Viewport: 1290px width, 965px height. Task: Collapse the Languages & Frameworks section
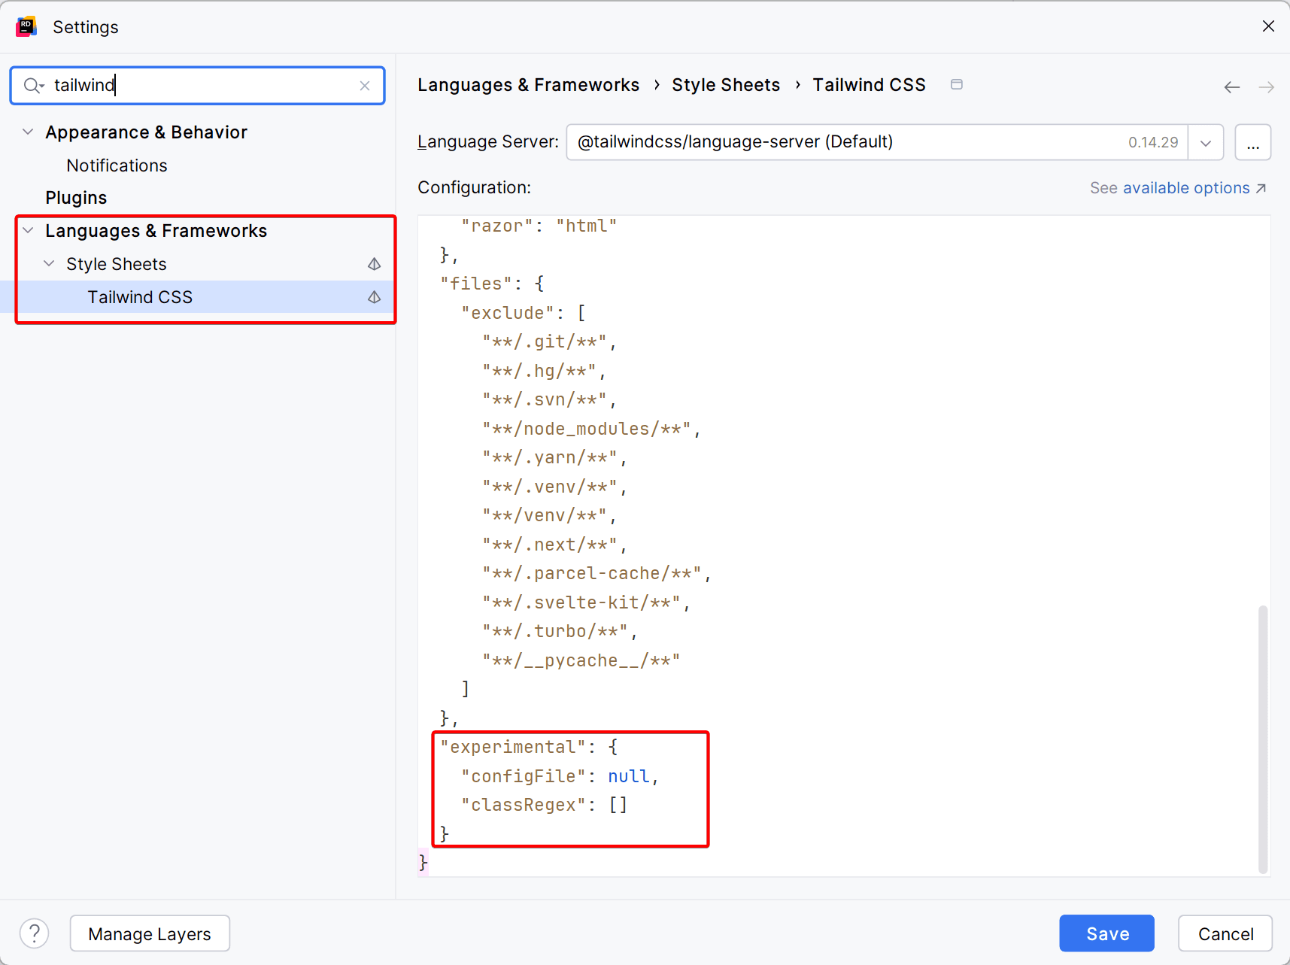[28, 230]
